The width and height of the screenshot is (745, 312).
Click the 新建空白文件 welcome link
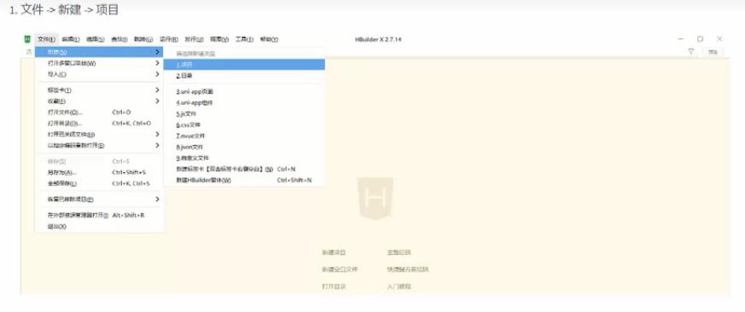[340, 269]
